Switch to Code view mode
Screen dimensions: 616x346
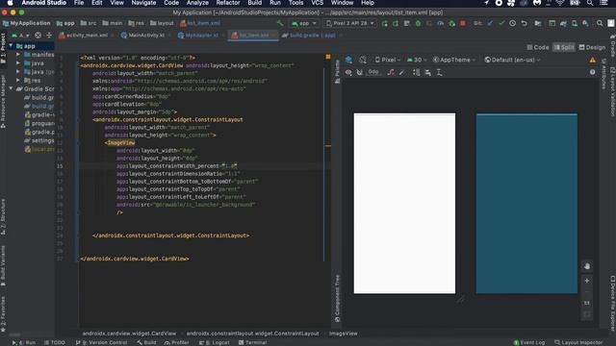pyautogui.click(x=538, y=47)
